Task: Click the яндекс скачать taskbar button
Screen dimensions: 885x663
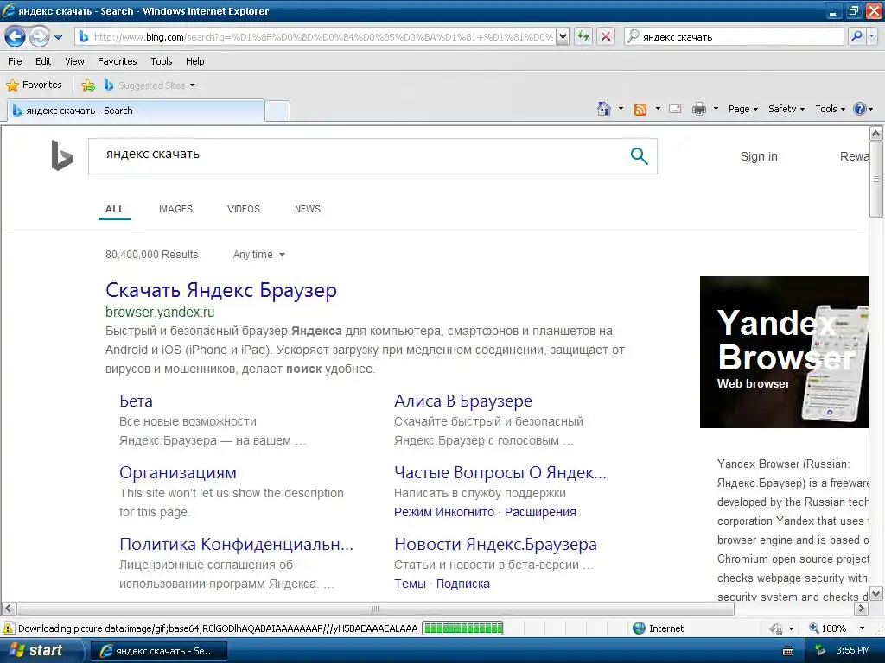Action: tap(159, 651)
